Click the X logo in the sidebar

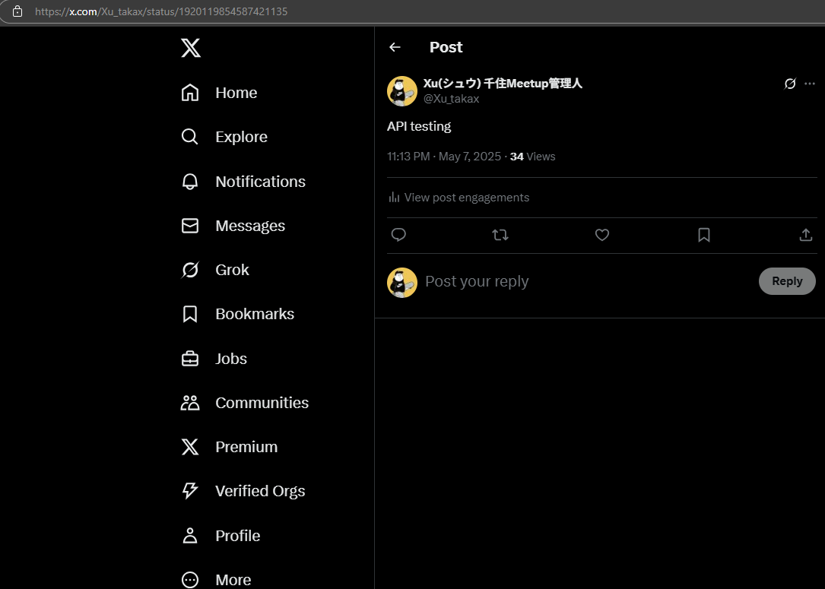pos(190,48)
